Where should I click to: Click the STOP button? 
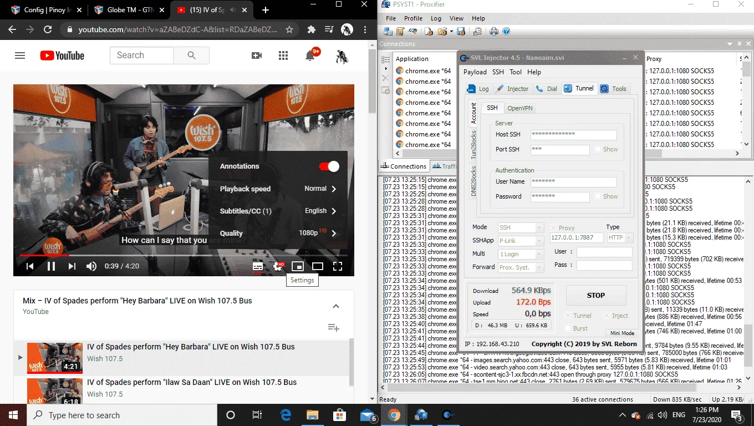tap(596, 296)
